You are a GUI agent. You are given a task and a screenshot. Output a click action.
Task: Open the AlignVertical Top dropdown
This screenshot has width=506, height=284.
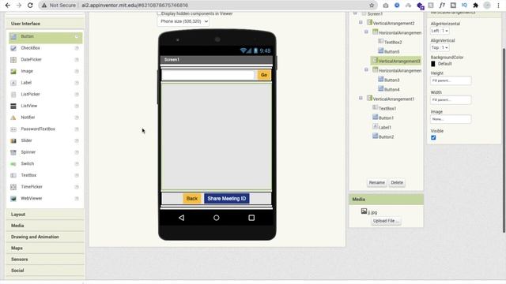440,47
